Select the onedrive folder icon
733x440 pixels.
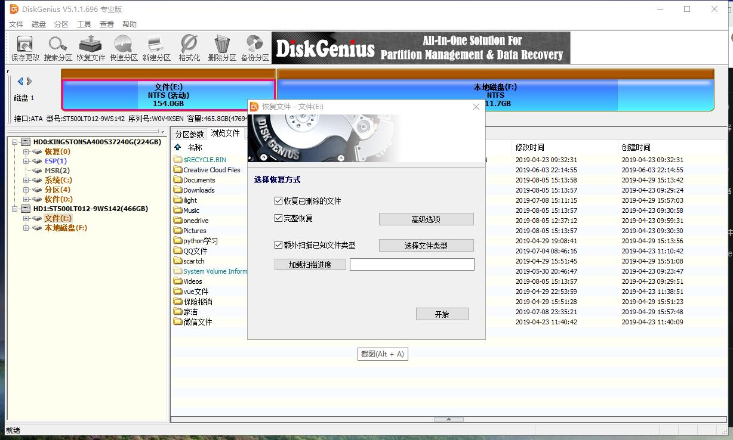[178, 221]
